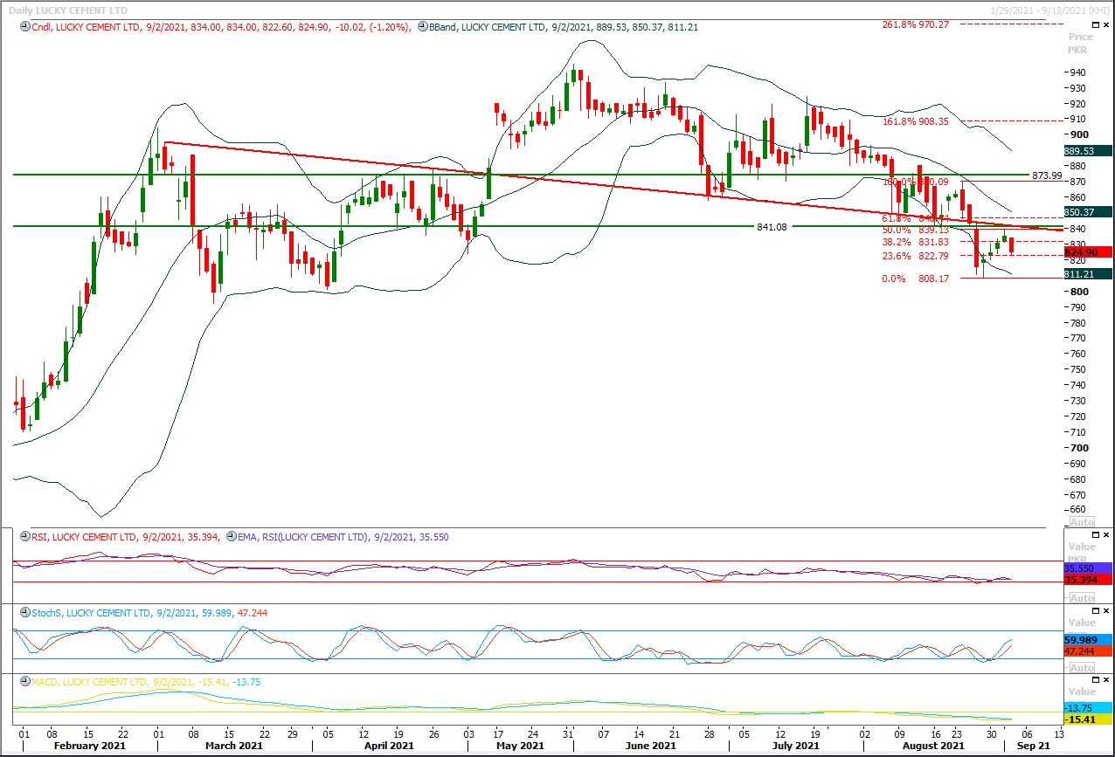
Task: Click the June 2021 label on time axis
Action: 651,746
